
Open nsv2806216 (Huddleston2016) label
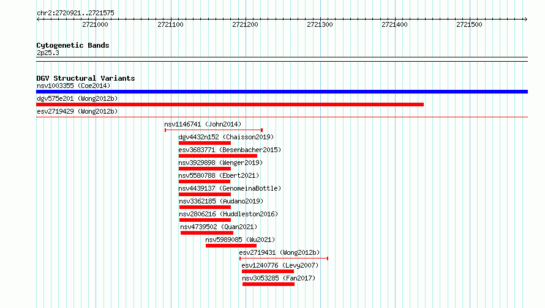click(228, 214)
